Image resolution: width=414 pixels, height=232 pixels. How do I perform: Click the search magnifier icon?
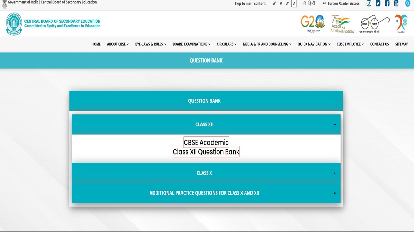tap(407, 3)
